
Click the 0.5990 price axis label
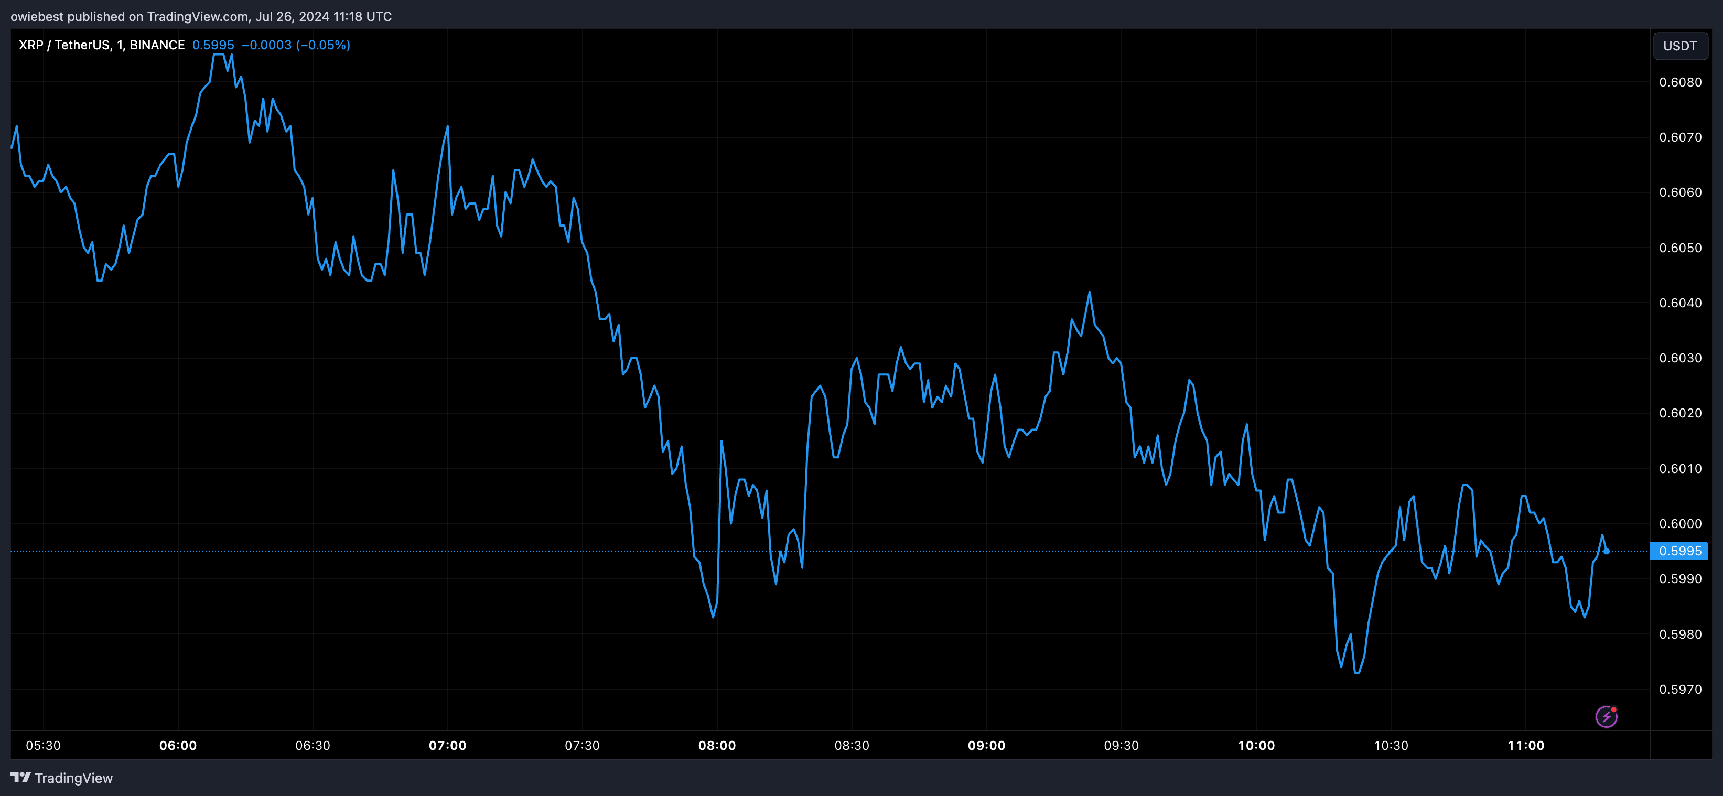pyautogui.click(x=1680, y=578)
